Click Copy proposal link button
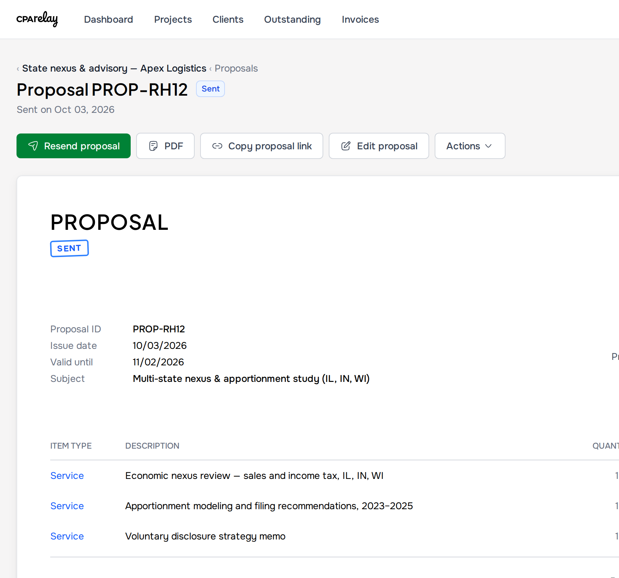 262,146
